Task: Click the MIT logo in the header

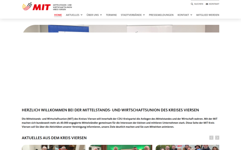Action: coord(37,6)
